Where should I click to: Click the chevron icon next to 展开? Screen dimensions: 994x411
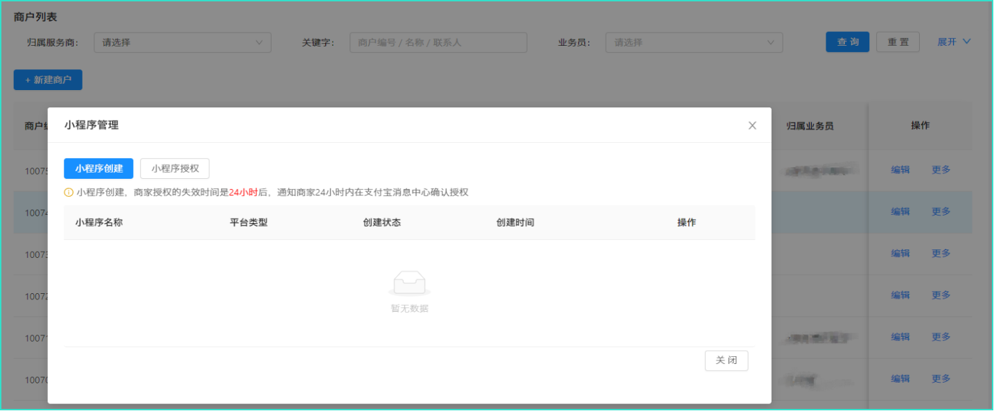click(967, 42)
